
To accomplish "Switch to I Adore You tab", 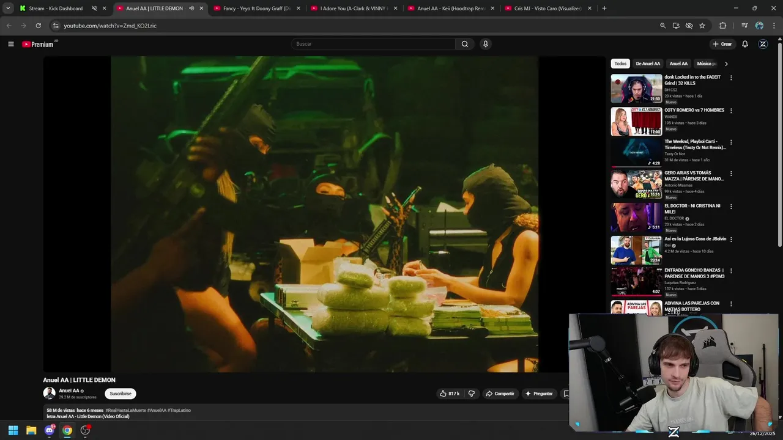I will [x=354, y=9].
